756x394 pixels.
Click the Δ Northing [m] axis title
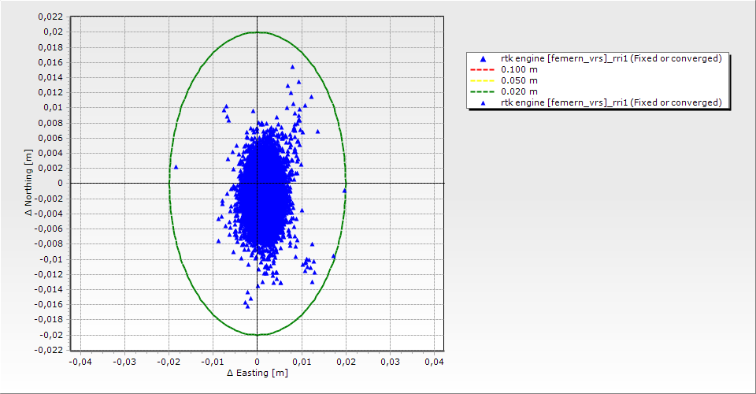[x=29, y=183]
